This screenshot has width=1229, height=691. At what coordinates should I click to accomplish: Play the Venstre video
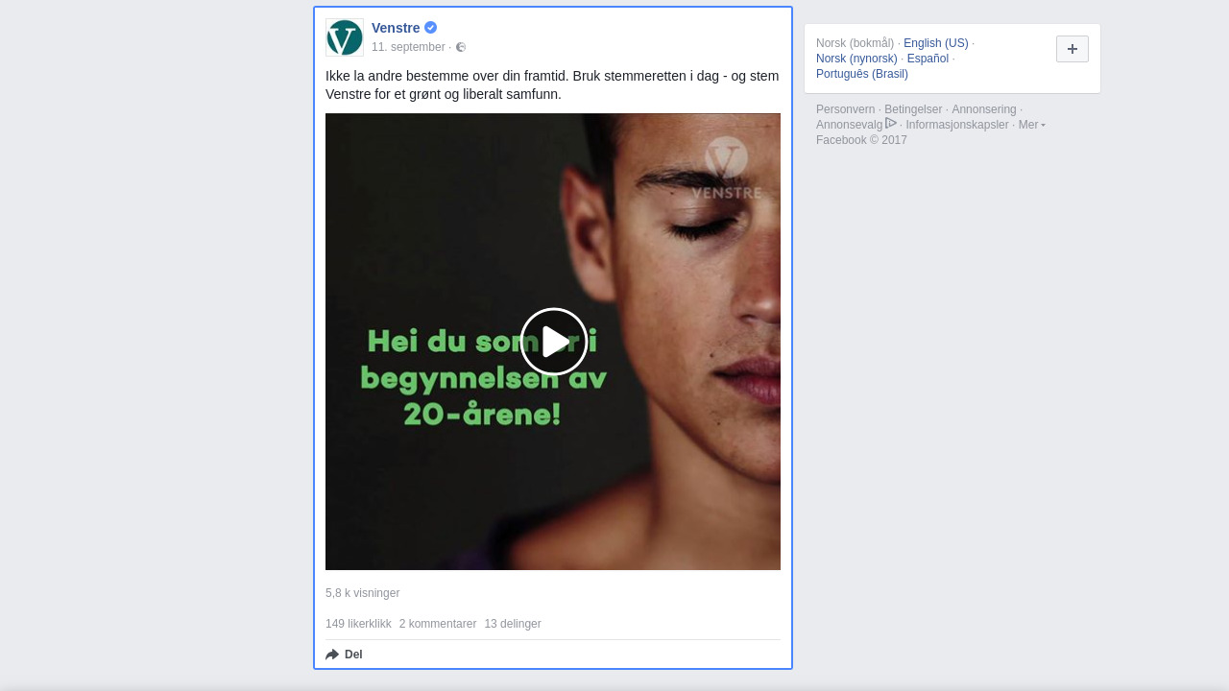coord(554,342)
